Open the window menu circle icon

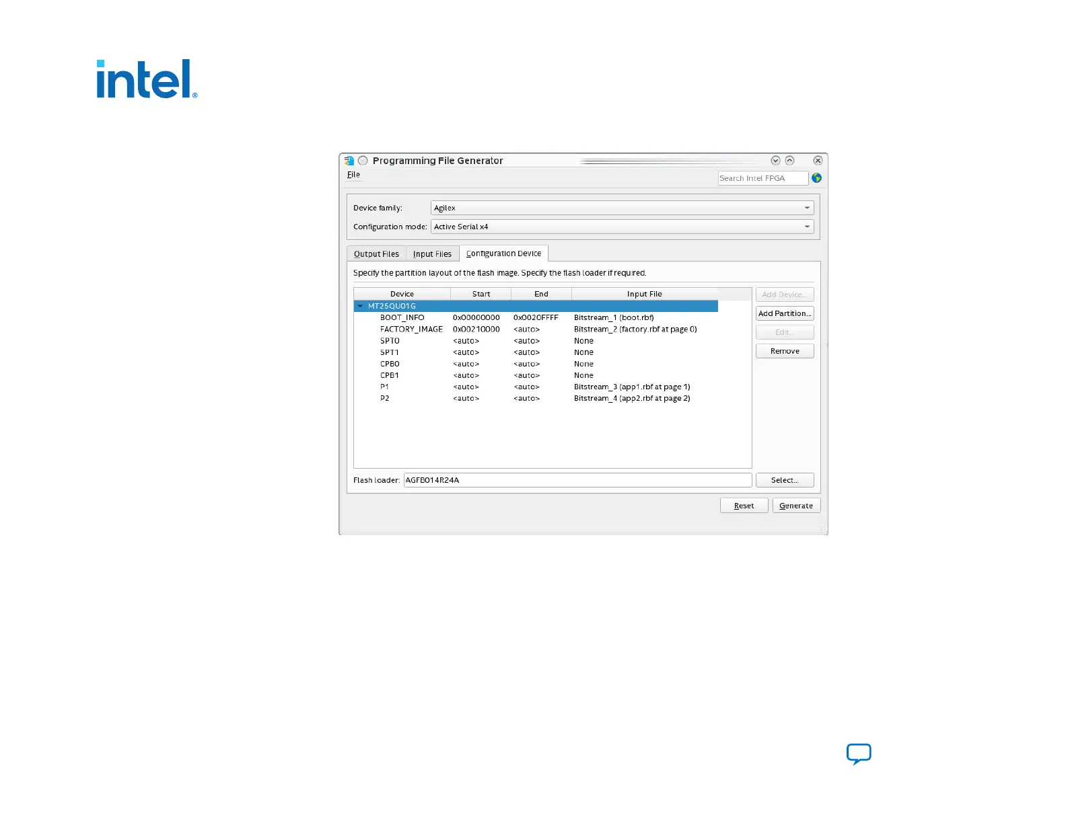point(363,161)
